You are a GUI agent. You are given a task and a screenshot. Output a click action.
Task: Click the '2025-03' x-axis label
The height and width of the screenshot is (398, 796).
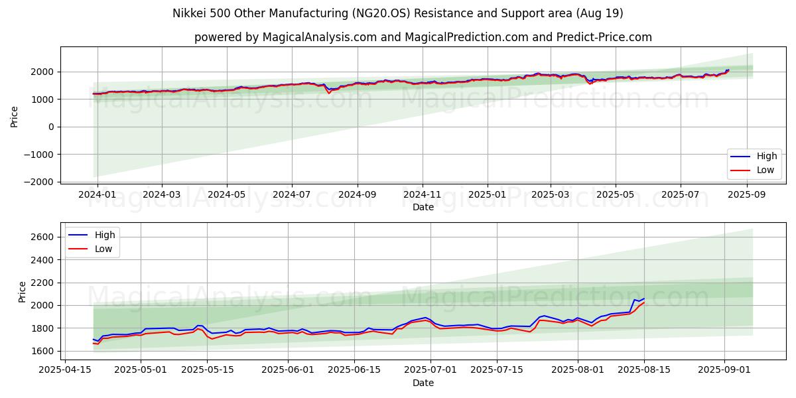(x=551, y=195)
